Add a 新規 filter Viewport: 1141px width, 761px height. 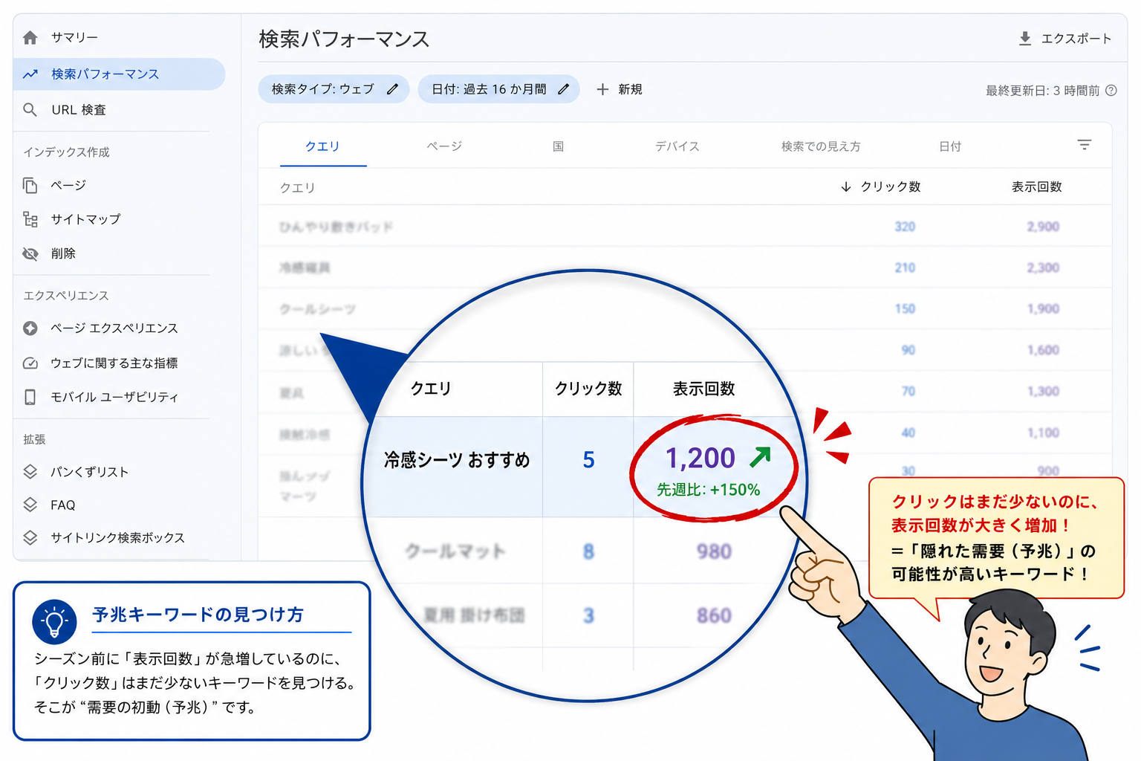(620, 89)
